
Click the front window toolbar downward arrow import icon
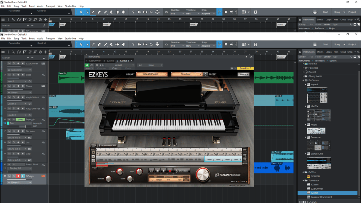pos(315,44)
